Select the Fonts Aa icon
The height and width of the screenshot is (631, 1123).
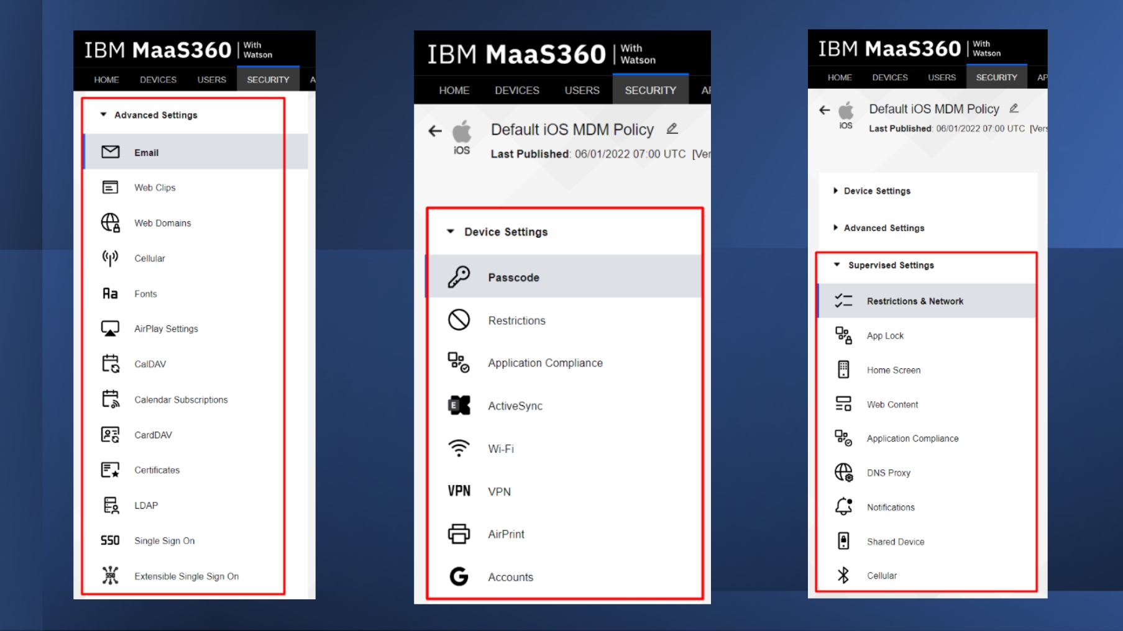click(x=110, y=293)
